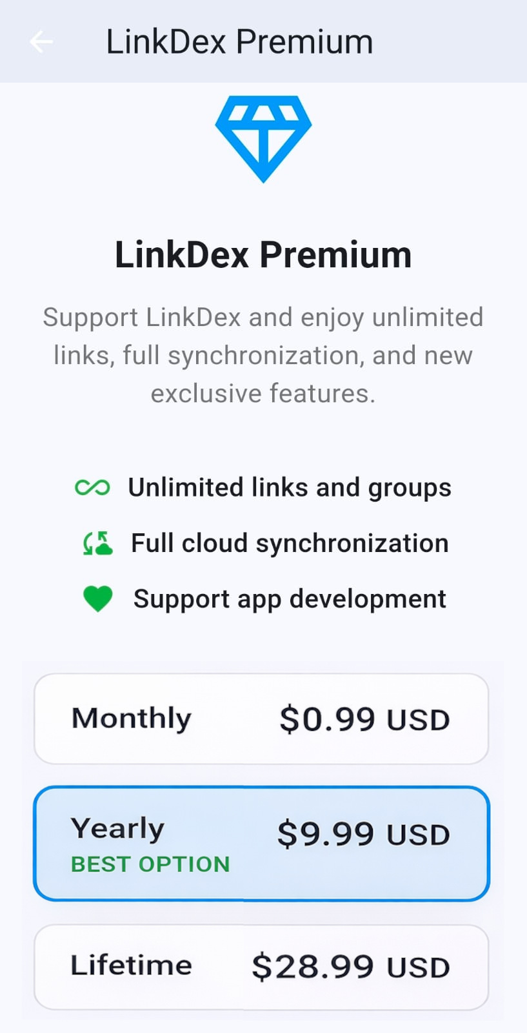Tap the back arrow icon

click(x=41, y=42)
